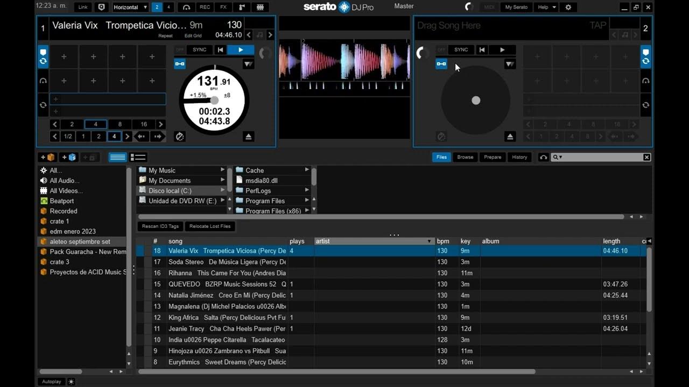
Task: Switch library to the simple list view
Action: 118,157
